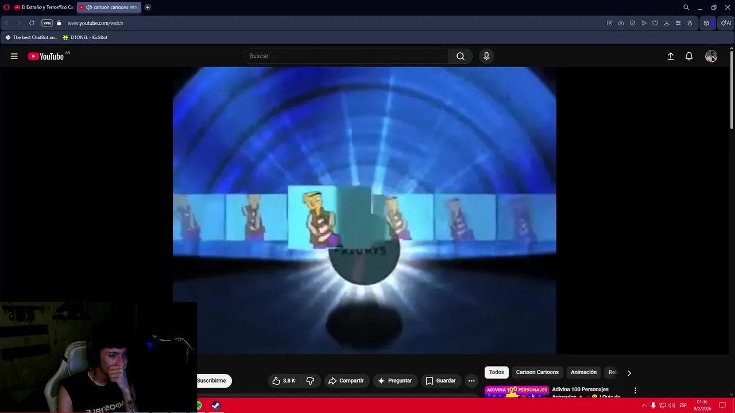Open Opera Flow send icon
Screen dimensions: 735x413
644,23
